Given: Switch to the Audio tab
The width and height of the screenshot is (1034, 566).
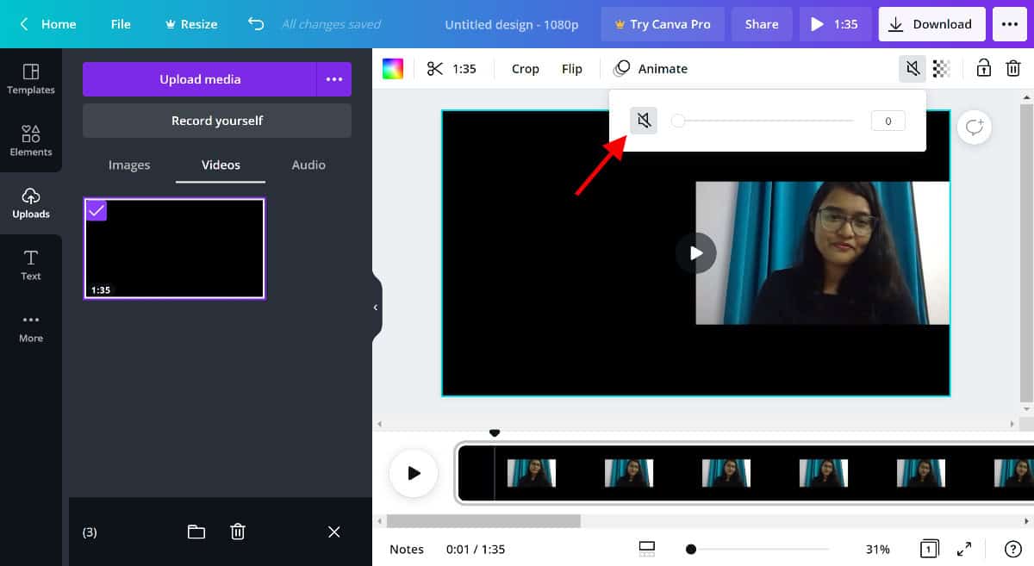Looking at the screenshot, I should tap(308, 165).
